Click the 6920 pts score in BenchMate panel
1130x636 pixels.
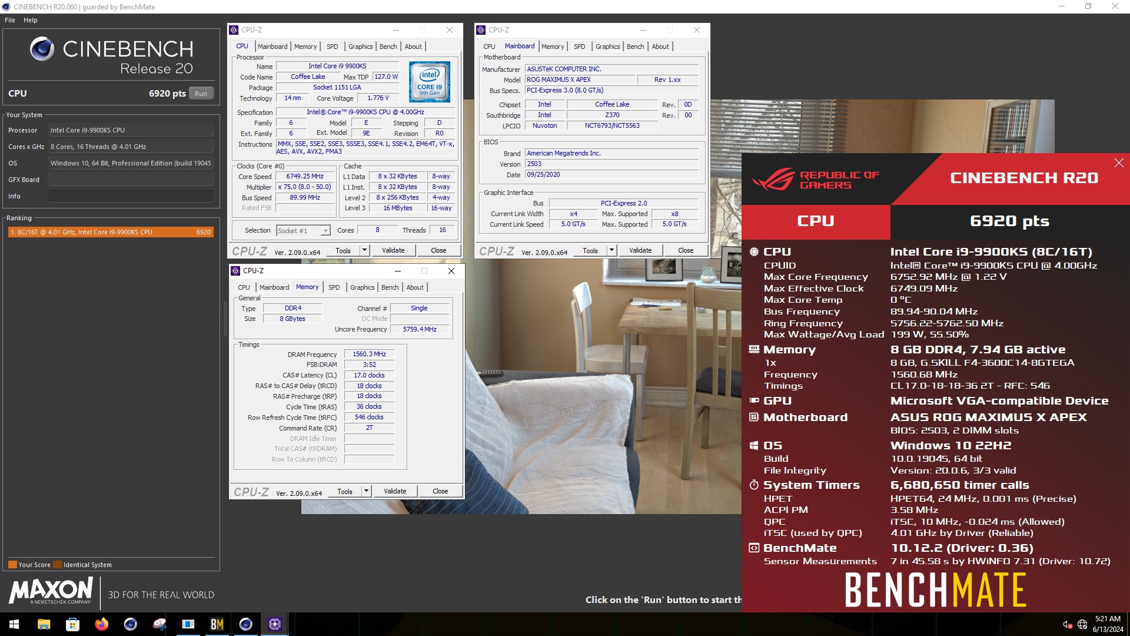tap(1009, 221)
